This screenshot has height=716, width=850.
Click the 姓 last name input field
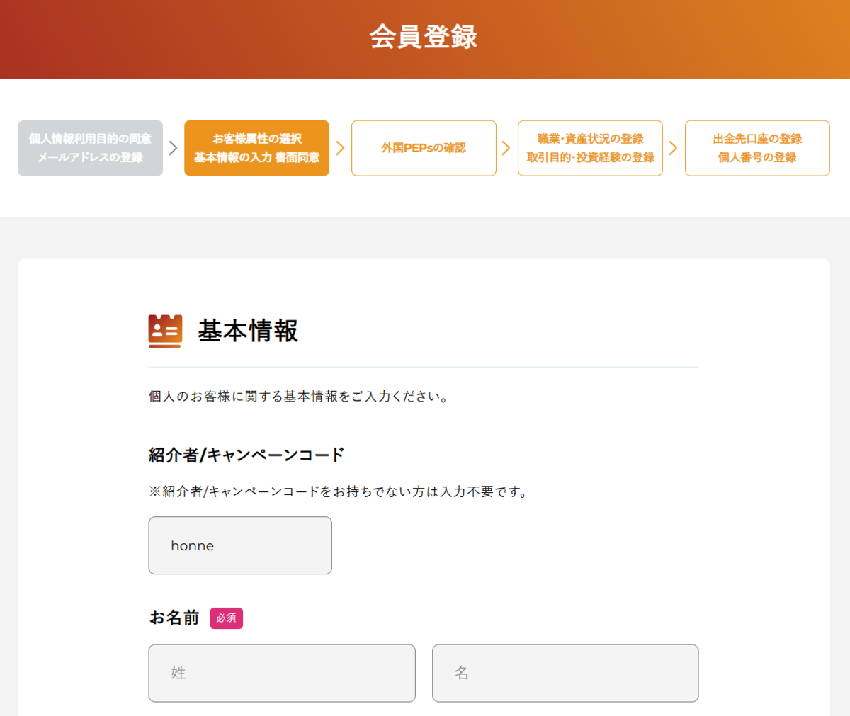282,673
